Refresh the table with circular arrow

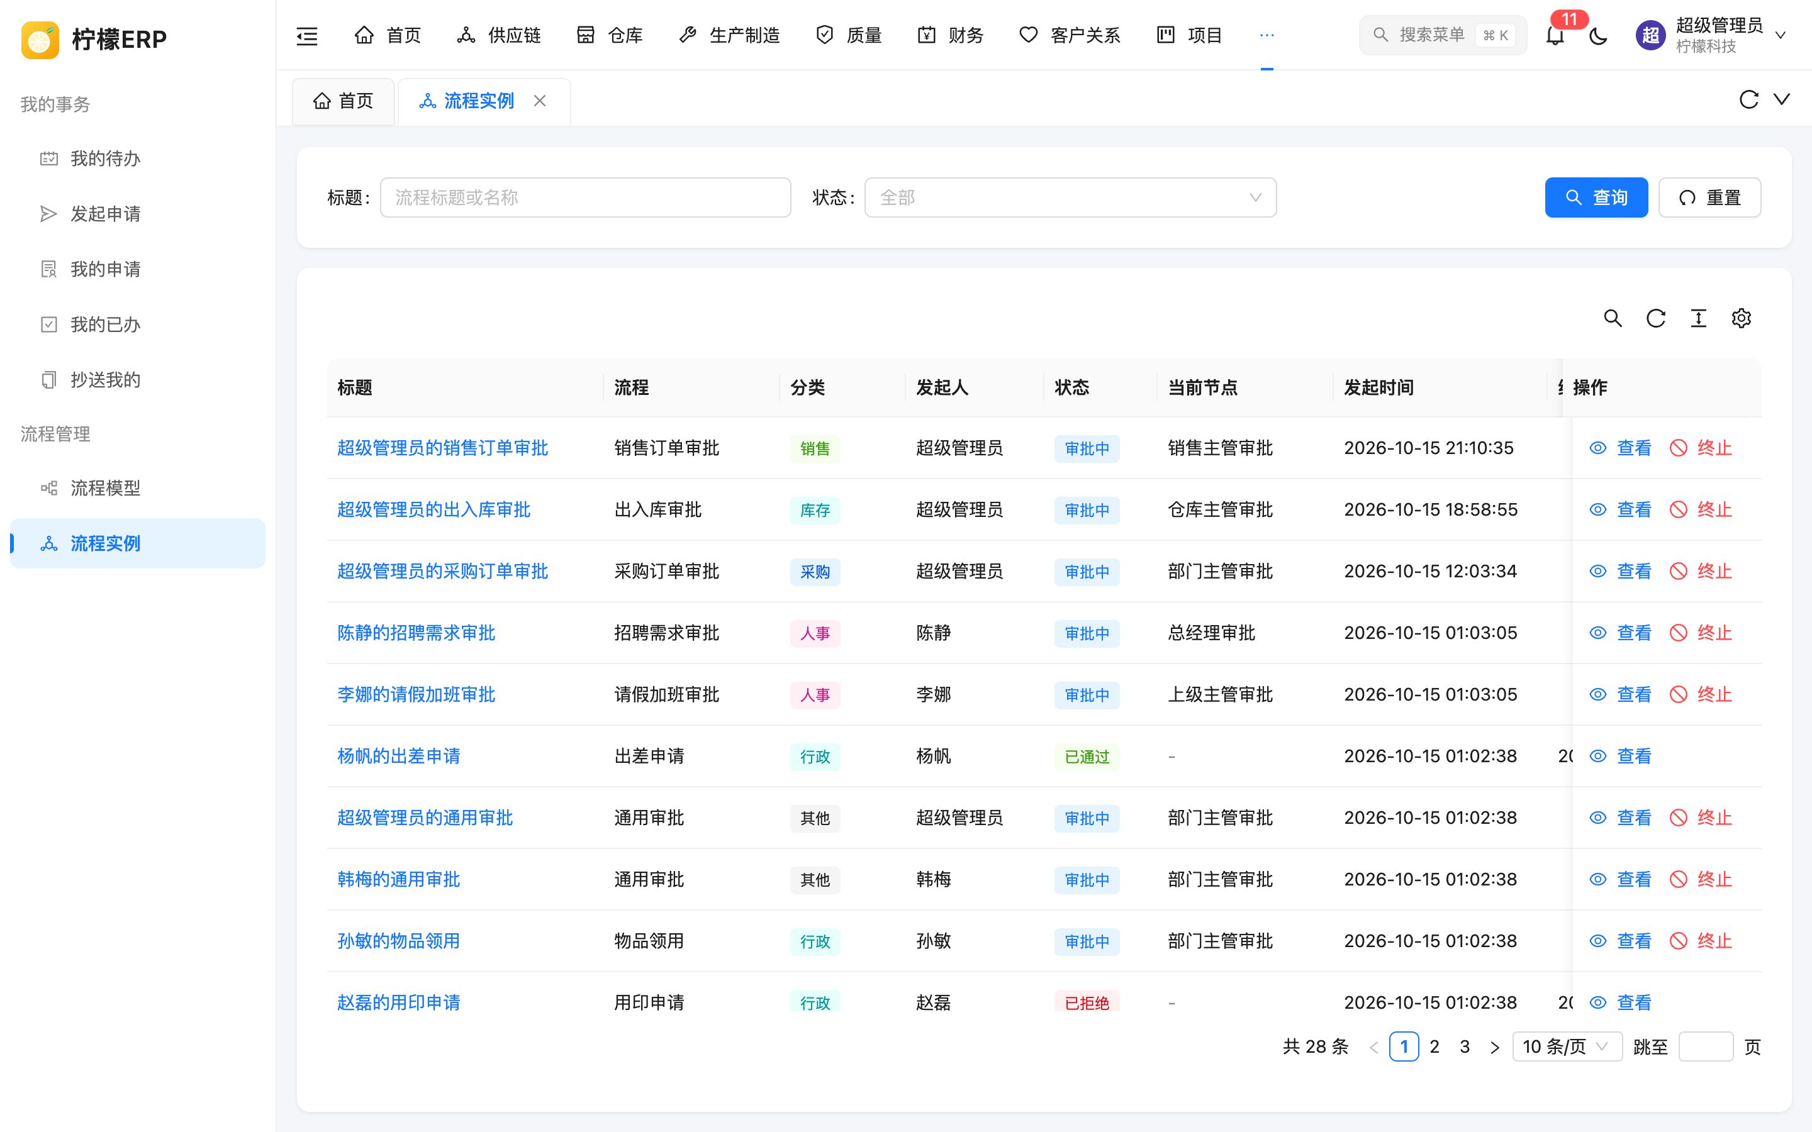(1655, 318)
